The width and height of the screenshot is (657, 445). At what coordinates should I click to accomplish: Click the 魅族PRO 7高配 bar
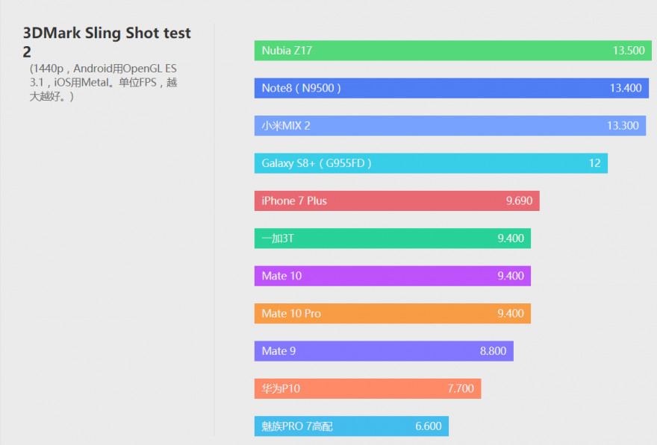351,426
